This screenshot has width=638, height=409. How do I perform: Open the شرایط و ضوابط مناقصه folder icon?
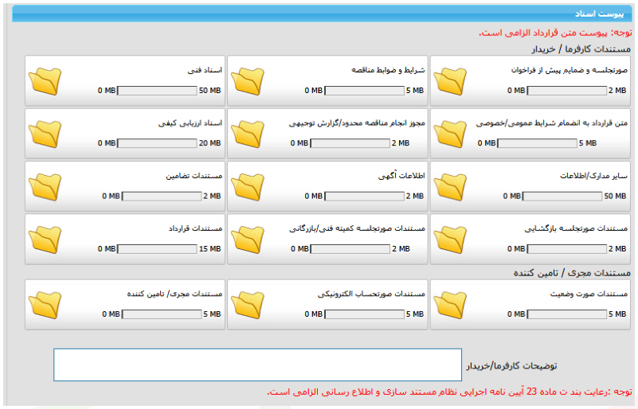(248, 81)
